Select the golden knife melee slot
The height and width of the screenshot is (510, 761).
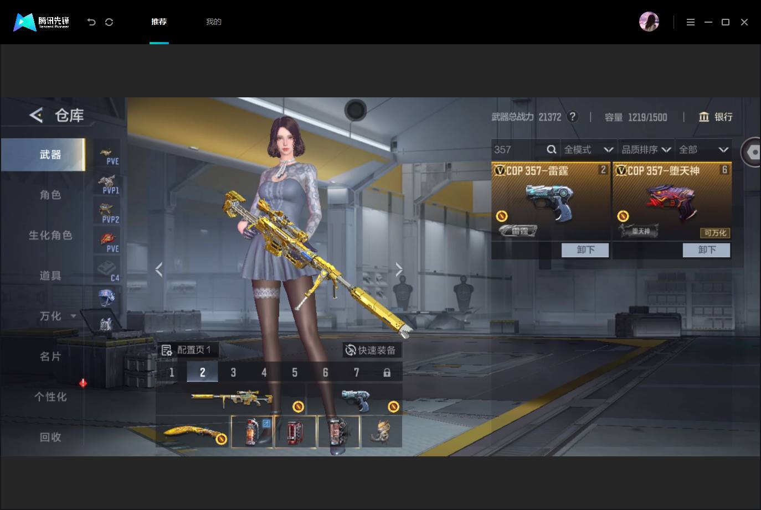[194, 431]
